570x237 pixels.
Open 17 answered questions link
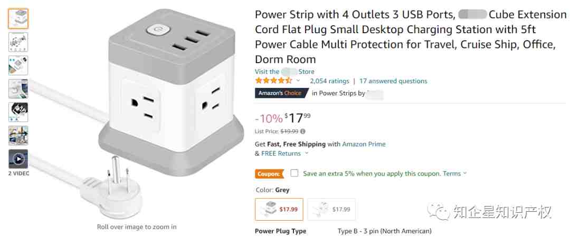point(393,81)
